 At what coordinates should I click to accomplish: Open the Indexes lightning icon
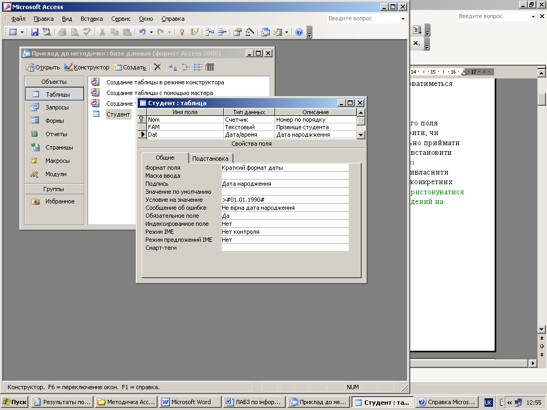[194, 32]
